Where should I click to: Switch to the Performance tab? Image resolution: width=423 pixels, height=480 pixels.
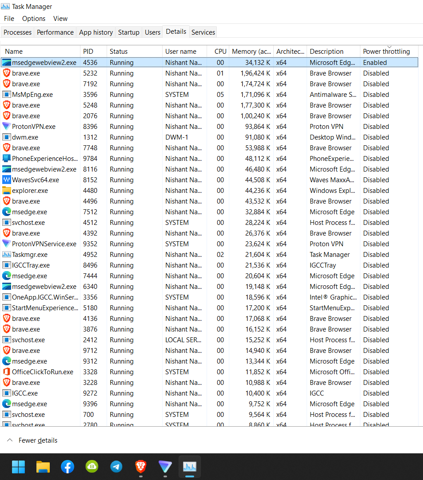tap(55, 32)
